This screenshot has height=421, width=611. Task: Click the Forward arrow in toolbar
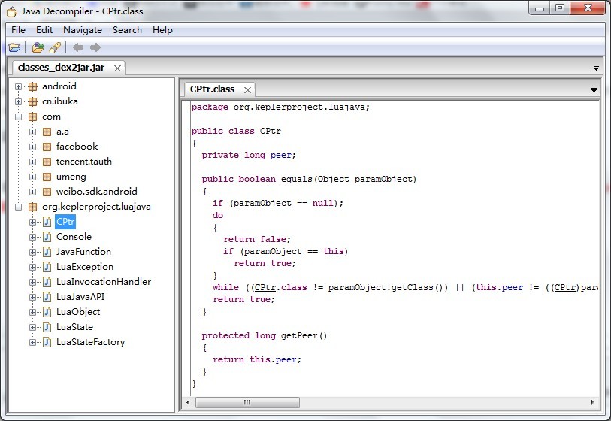(x=95, y=48)
